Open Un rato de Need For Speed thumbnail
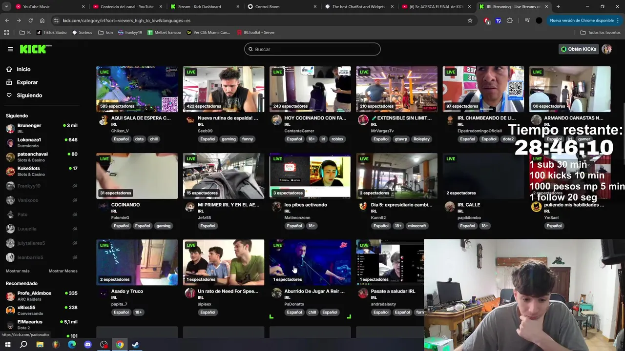Viewport: 625px width, 351px height. (224, 262)
